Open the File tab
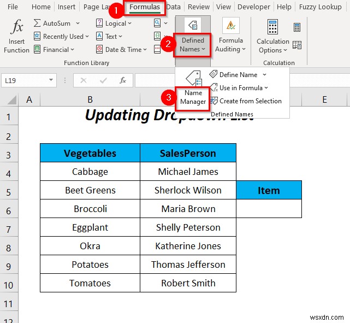 click(13, 7)
